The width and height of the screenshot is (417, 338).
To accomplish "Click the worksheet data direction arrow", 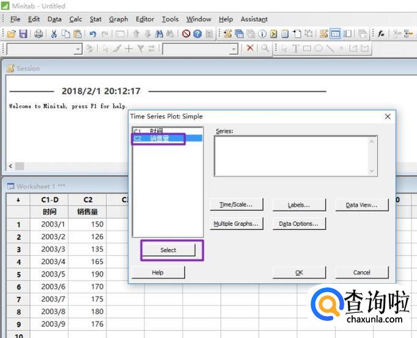I will tap(18, 200).
